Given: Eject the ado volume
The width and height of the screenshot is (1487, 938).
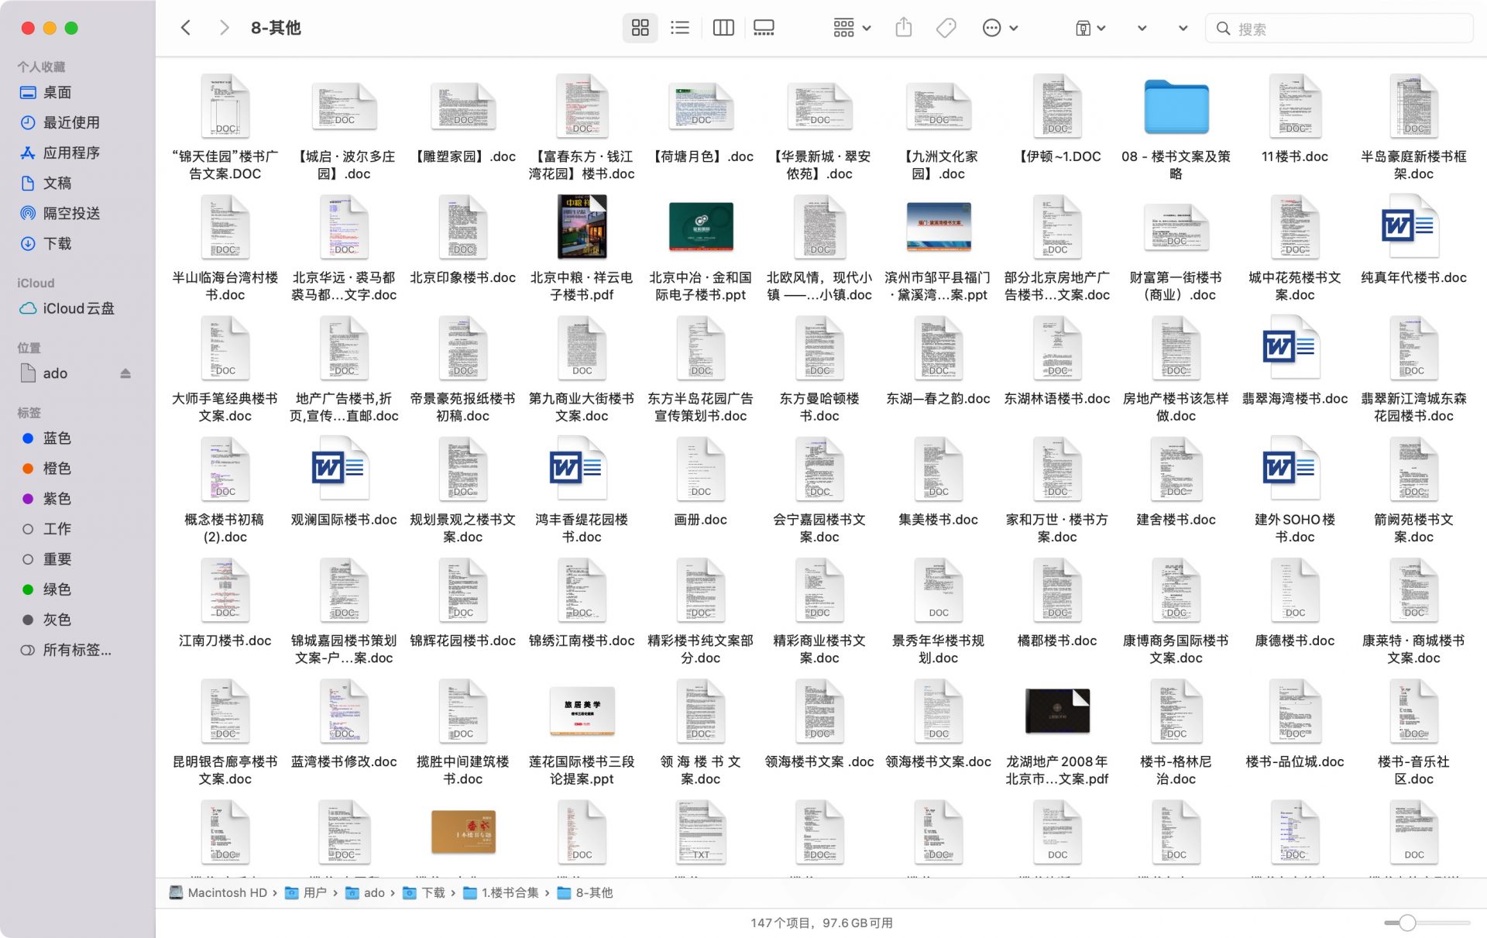Looking at the screenshot, I should point(125,373).
